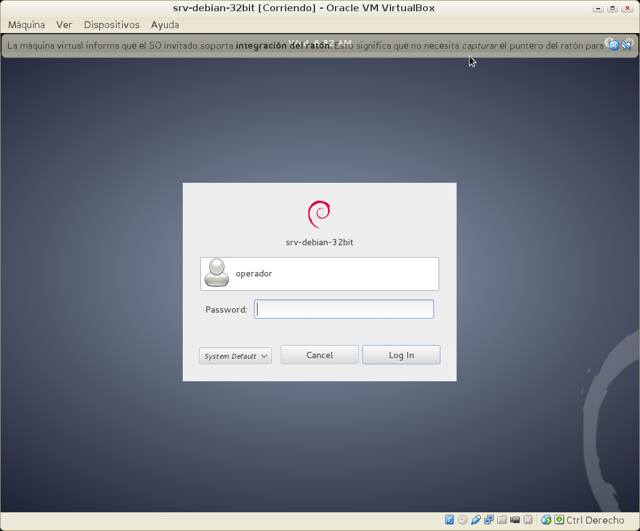Select the operador user entry
Viewport: 640px width, 531px height.
pyautogui.click(x=319, y=274)
